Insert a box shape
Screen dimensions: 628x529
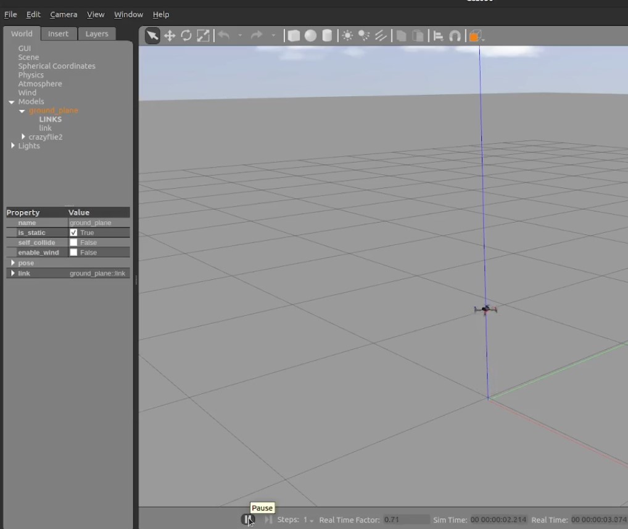coord(294,36)
